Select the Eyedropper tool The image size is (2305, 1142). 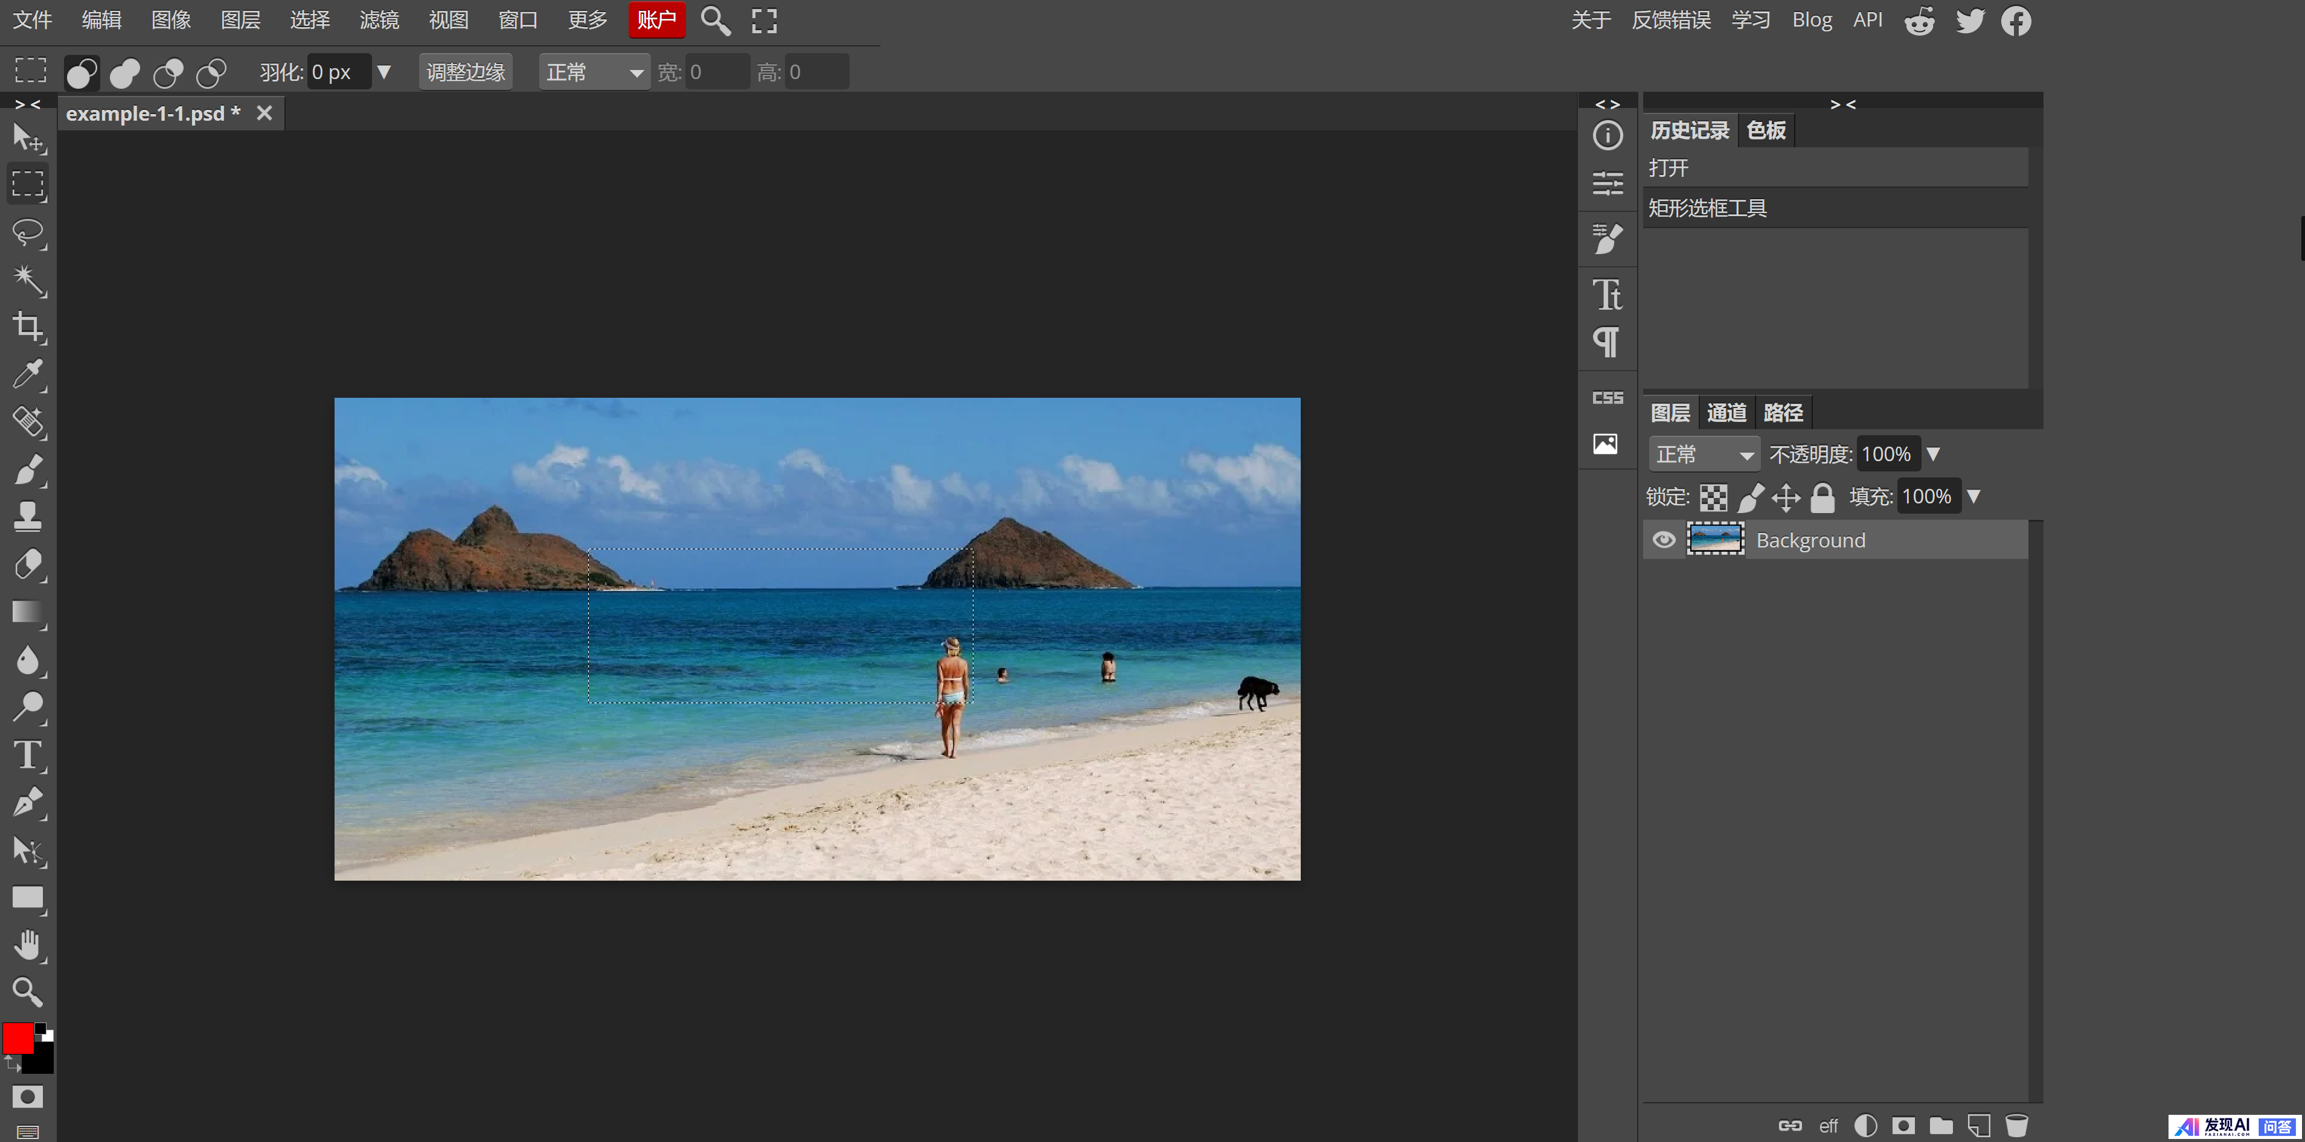[28, 375]
